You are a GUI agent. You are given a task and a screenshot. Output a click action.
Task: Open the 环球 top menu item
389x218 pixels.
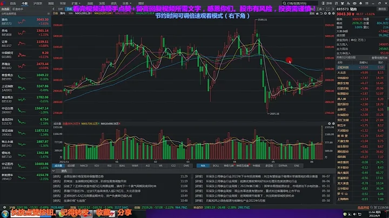63,3
